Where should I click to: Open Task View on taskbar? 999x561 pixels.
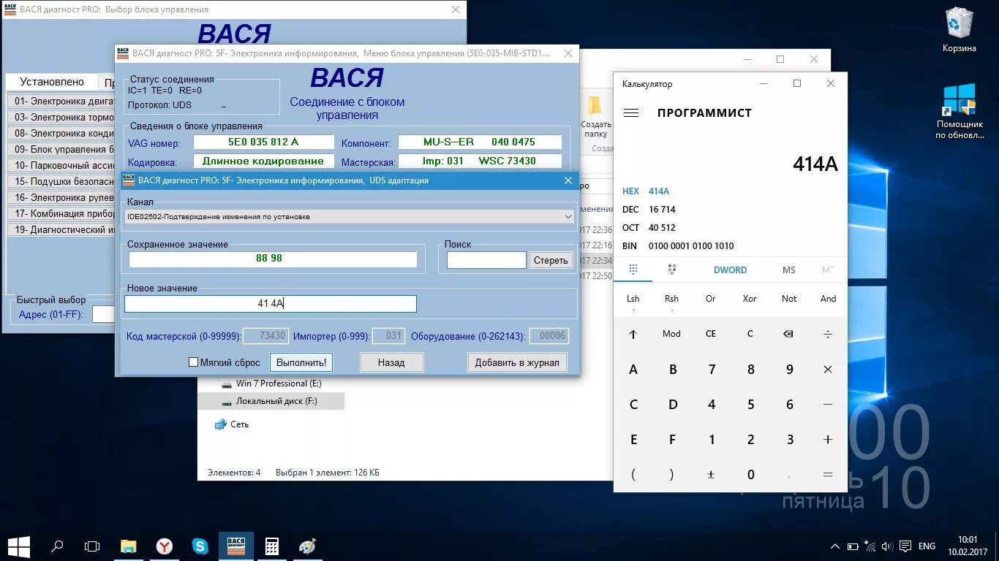click(92, 546)
